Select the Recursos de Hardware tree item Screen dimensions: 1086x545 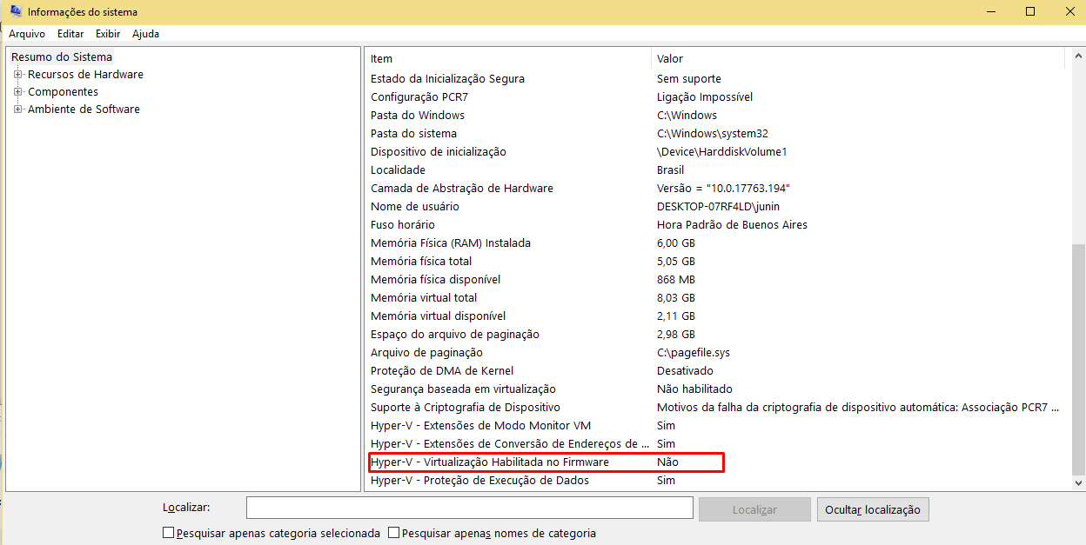[x=85, y=75]
